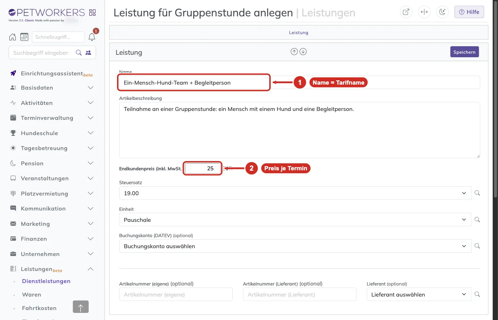Collapse the Leistungen menu chevron
The image size is (498, 320).
click(91, 269)
